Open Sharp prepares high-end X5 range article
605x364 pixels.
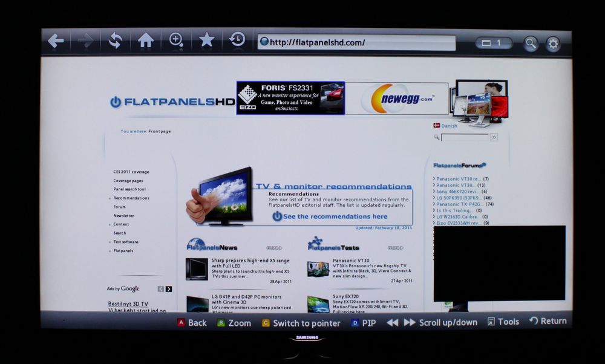tap(250, 263)
